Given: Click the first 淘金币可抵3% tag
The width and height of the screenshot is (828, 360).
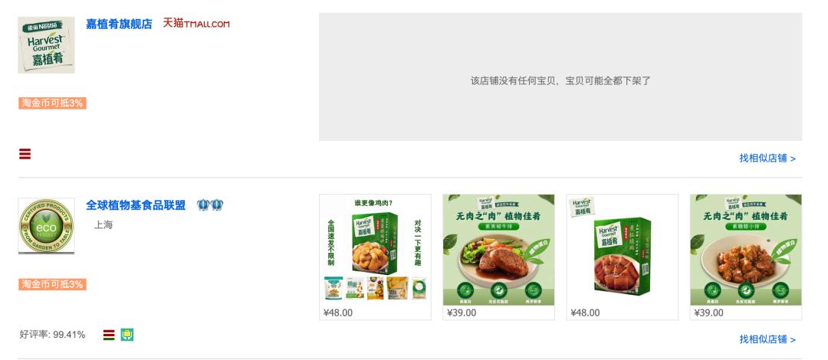Looking at the screenshot, I should pos(52,103).
